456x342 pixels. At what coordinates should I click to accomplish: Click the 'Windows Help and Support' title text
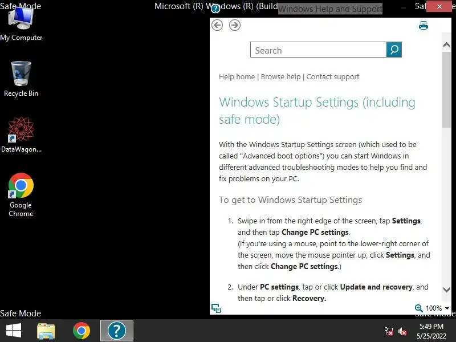pos(330,9)
